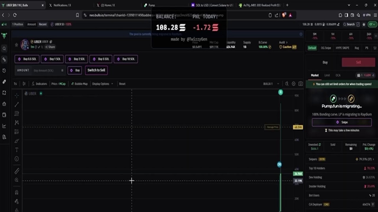Select the Rug preset tab
The width and height of the screenshot is (378, 212).
click(357, 48)
